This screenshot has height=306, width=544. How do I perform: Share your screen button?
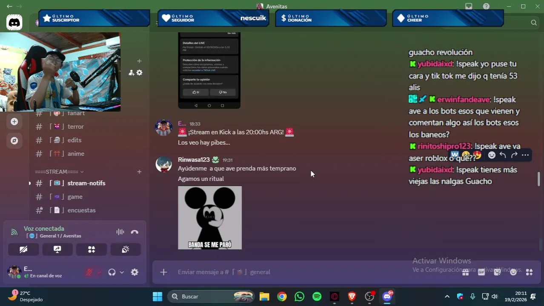[x=57, y=249]
